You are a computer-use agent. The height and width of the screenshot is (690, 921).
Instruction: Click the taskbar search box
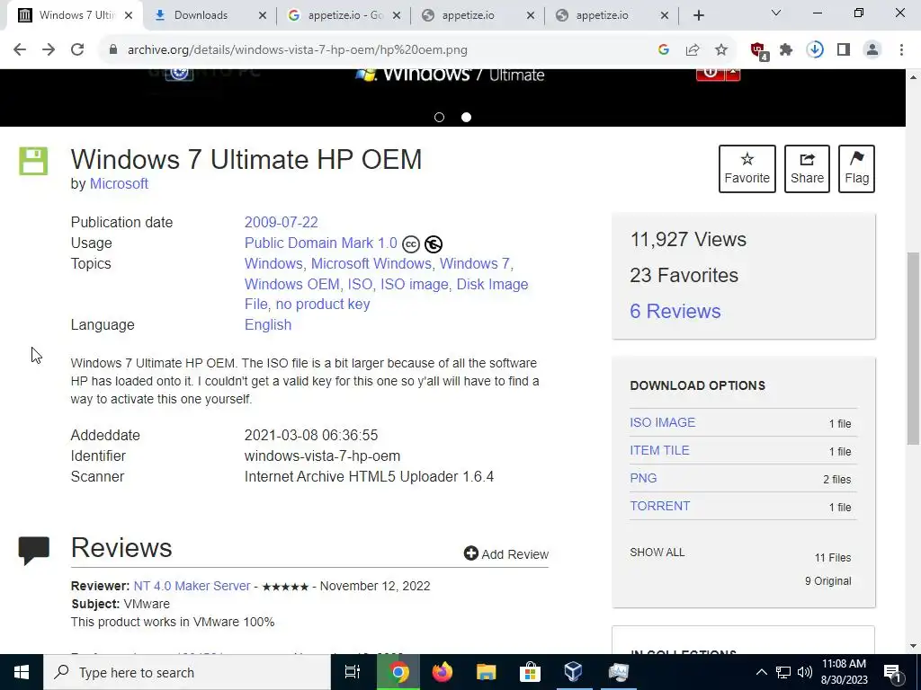(x=187, y=672)
